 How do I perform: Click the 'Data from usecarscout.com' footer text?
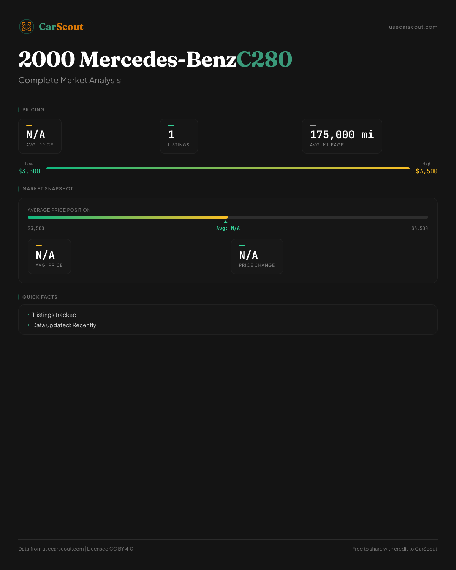(x=76, y=549)
